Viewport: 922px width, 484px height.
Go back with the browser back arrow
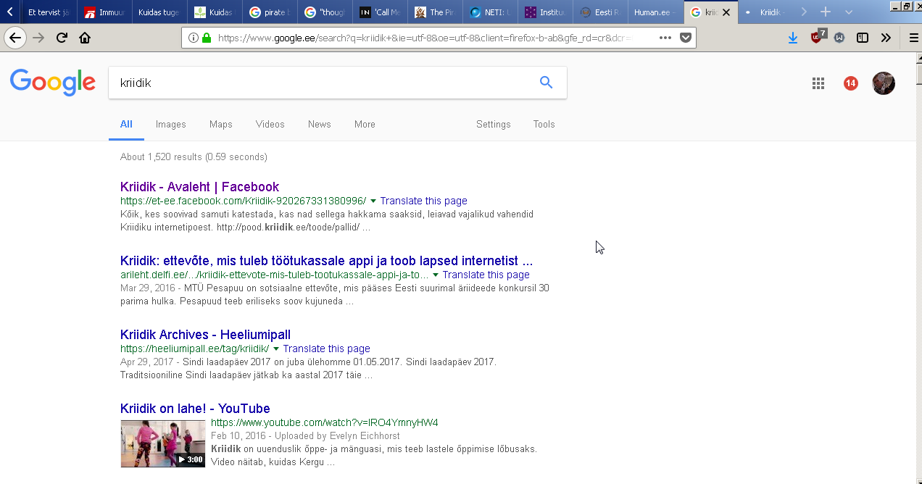14,38
